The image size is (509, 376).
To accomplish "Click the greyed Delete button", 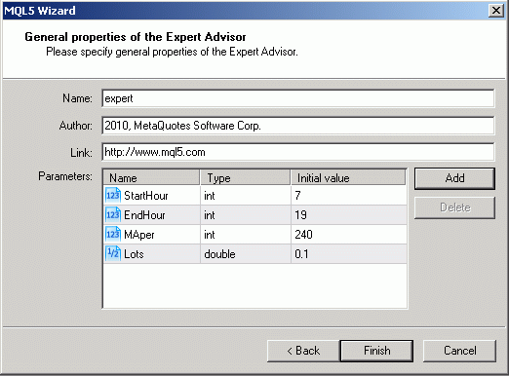I will (x=454, y=207).
